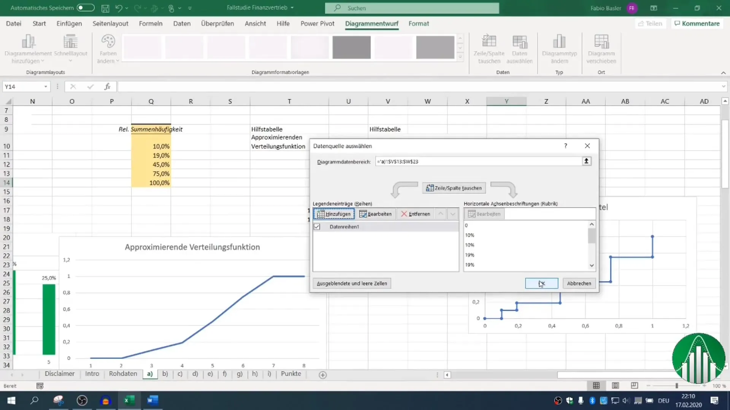Click the Suchen search box

point(412,8)
